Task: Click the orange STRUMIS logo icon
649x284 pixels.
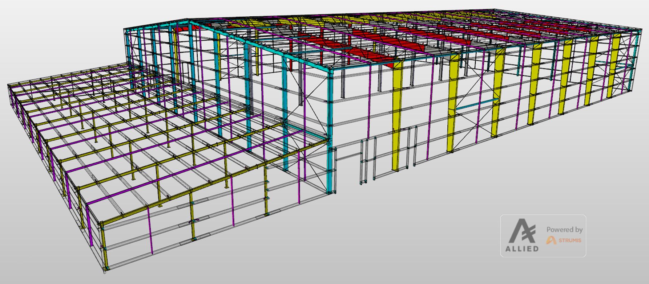Action: coord(551,240)
